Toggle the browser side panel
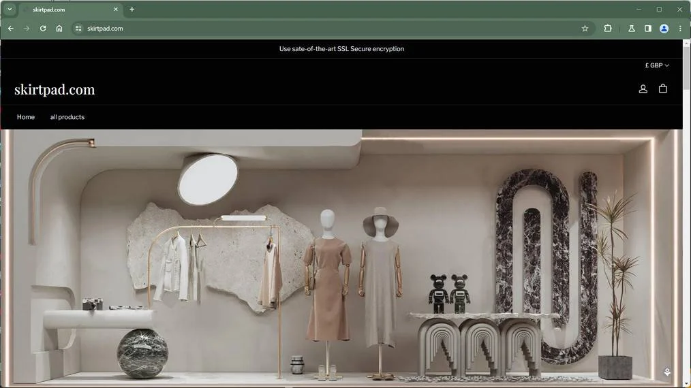The width and height of the screenshot is (691, 388). [648, 29]
